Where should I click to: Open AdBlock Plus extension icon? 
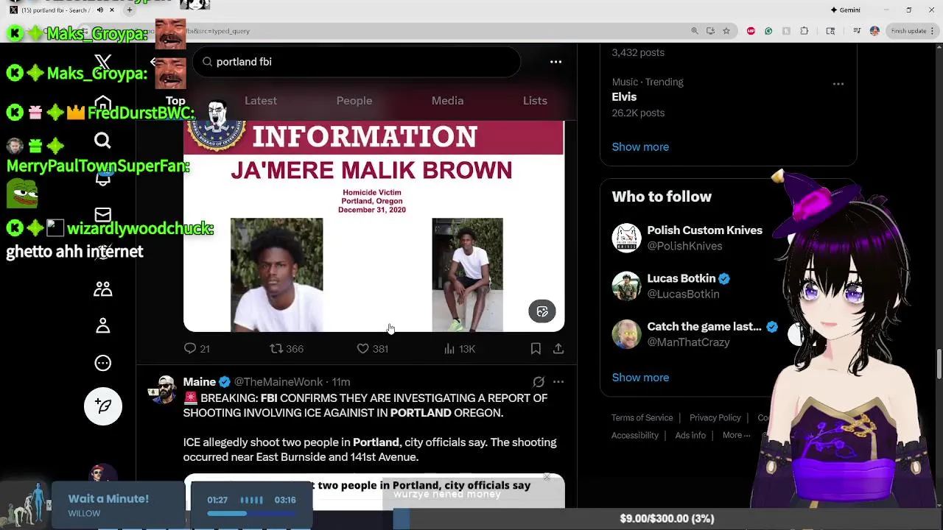tap(751, 31)
